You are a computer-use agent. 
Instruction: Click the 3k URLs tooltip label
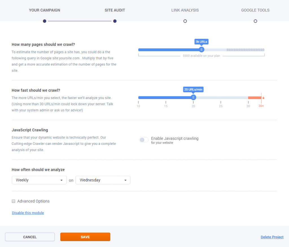click(202, 42)
